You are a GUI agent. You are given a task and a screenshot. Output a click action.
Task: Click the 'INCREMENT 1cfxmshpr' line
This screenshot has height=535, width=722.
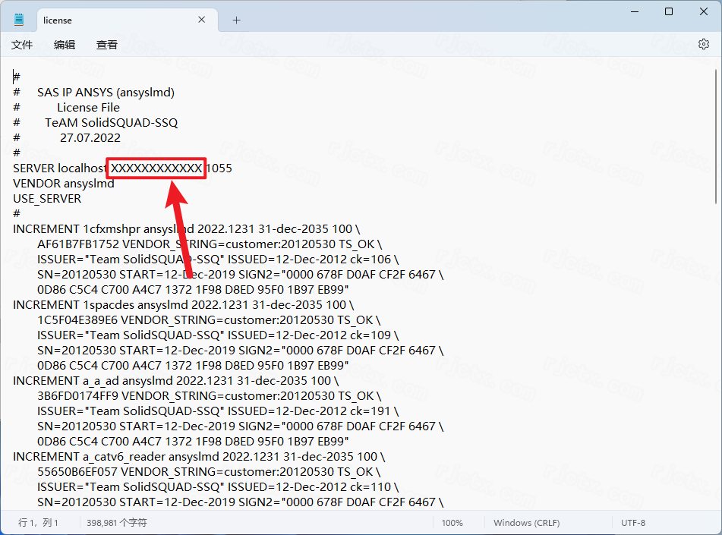click(x=187, y=229)
